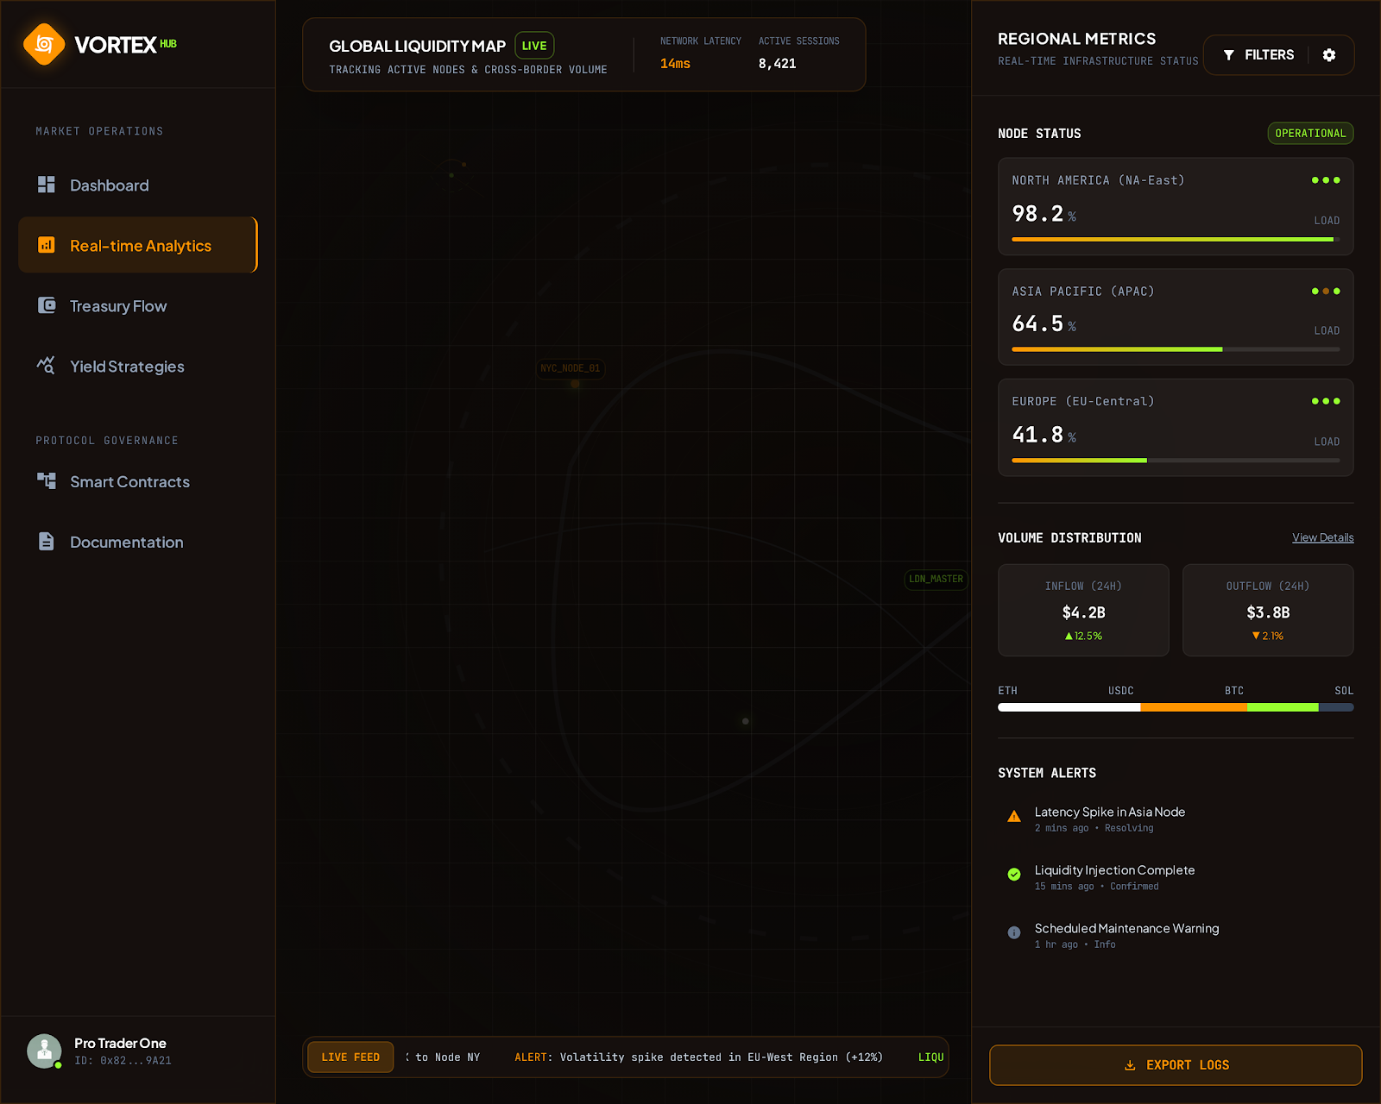This screenshot has width=1381, height=1104.
Task: Select the Pro Trader One profile avatar
Action: coord(44,1051)
